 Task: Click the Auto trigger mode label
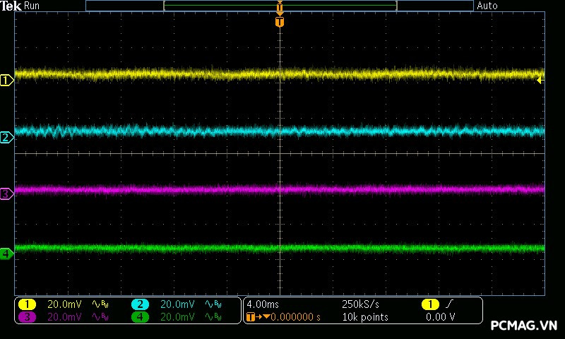(x=487, y=6)
